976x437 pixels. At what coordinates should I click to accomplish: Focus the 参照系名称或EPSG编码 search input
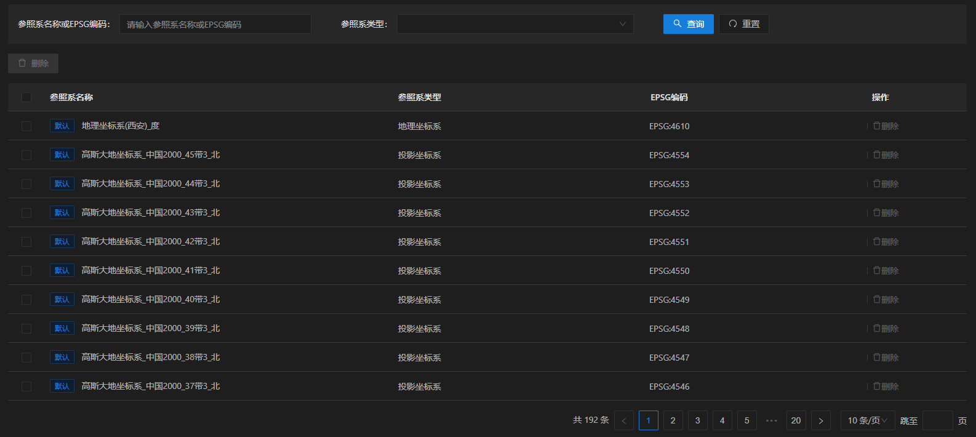point(215,24)
